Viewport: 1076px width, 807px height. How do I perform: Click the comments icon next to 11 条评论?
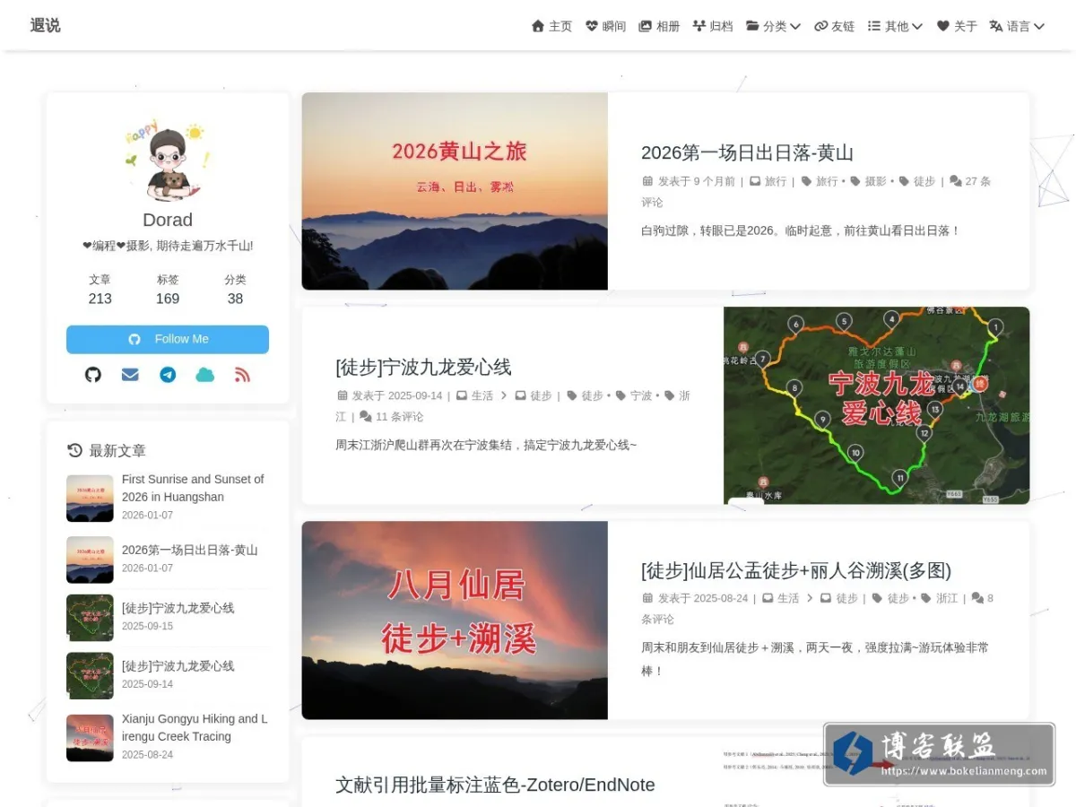coord(366,417)
